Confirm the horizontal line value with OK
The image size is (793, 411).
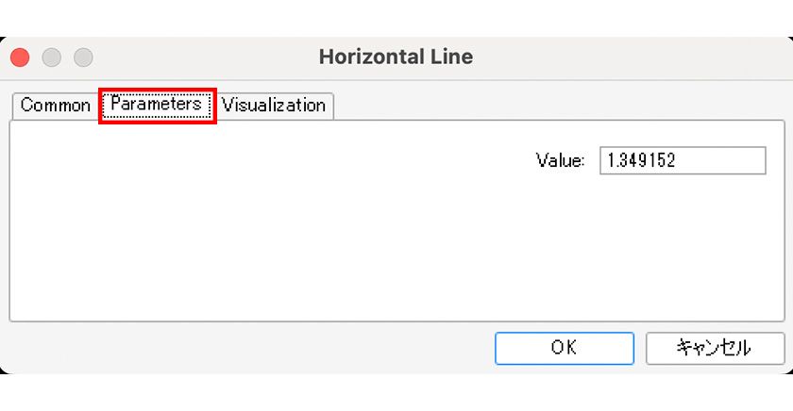pyautogui.click(x=564, y=348)
